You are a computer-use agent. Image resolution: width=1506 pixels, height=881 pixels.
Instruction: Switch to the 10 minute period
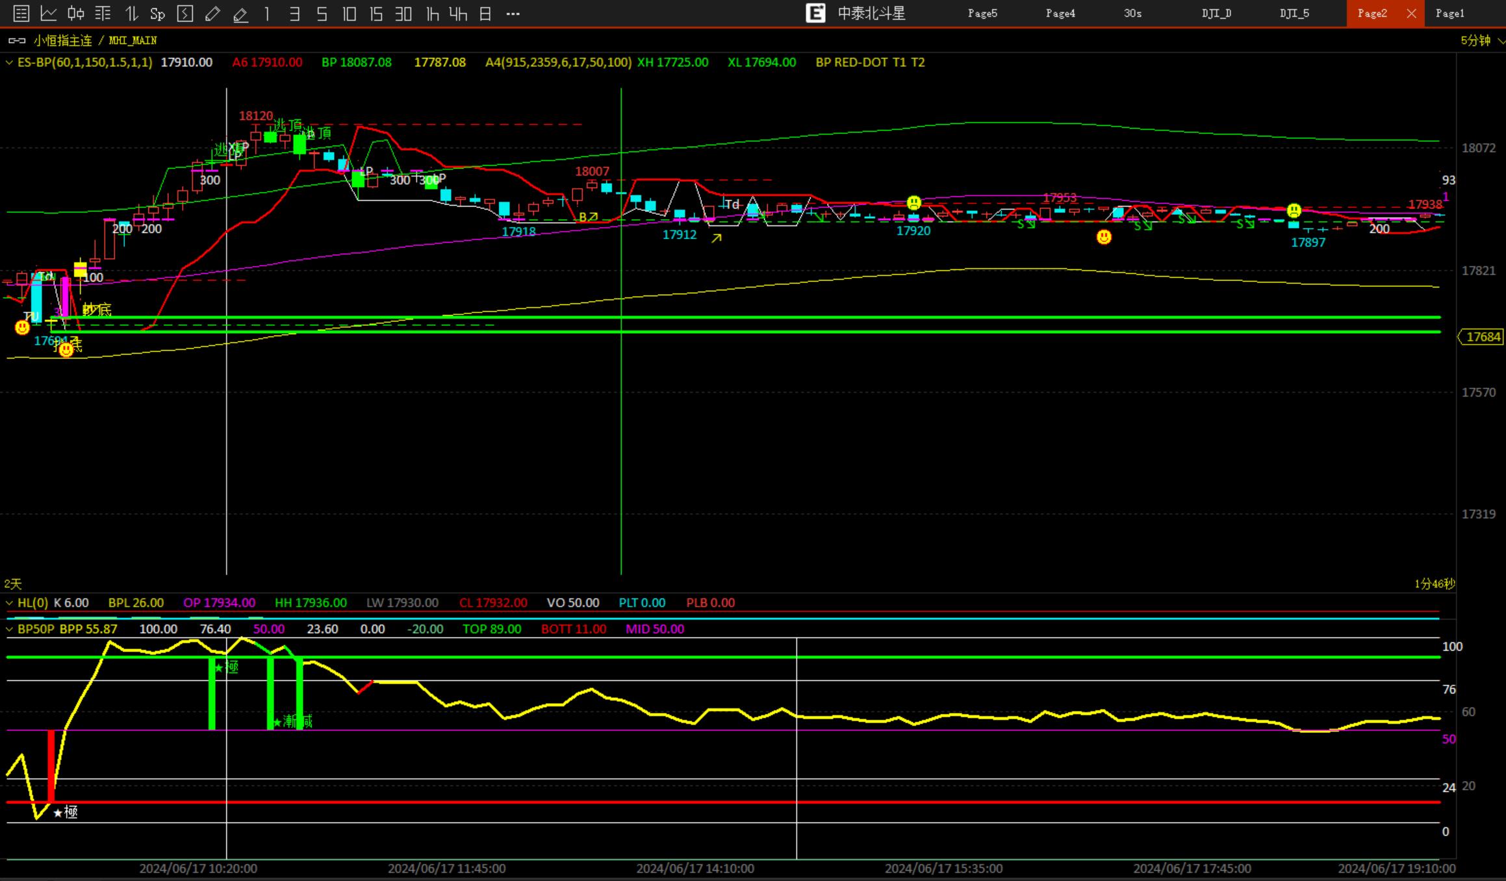coord(349,14)
